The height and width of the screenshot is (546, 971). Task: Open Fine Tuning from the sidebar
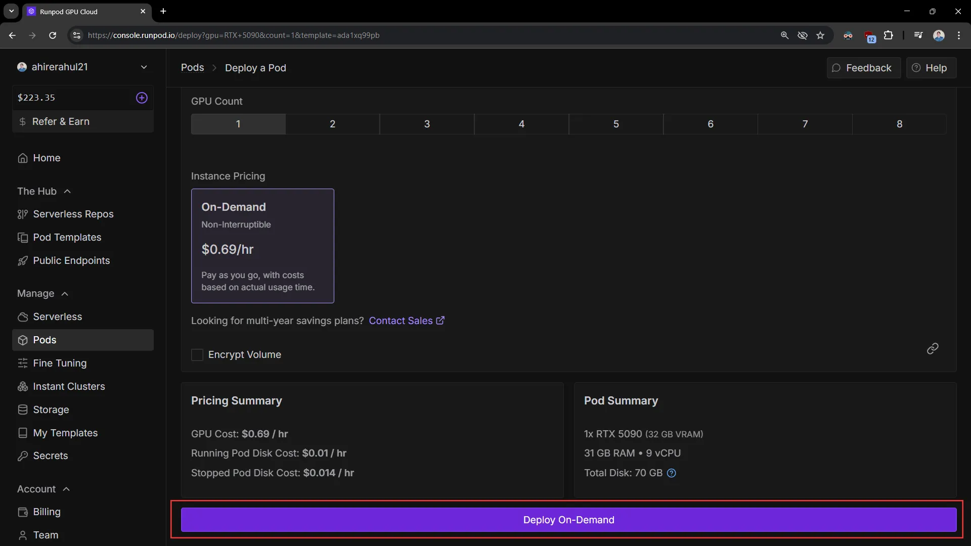pos(60,363)
